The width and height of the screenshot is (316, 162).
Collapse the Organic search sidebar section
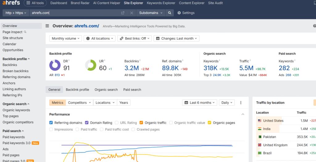tap(28, 104)
